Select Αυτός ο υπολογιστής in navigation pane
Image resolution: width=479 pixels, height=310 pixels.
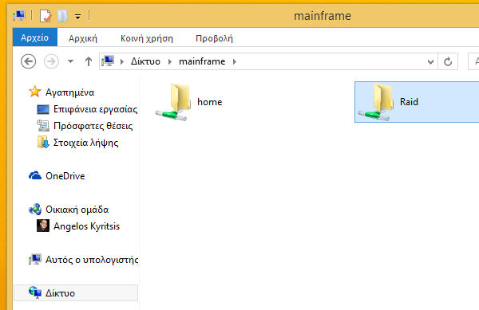tap(92, 260)
